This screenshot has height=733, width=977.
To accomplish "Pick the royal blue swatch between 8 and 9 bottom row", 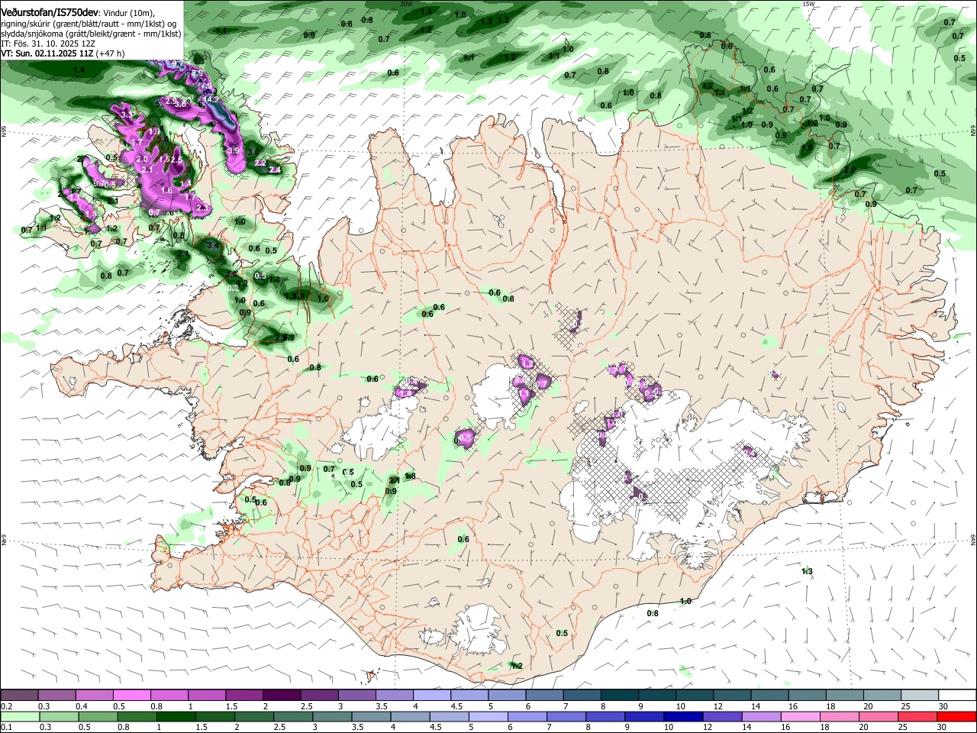I will (x=605, y=716).
